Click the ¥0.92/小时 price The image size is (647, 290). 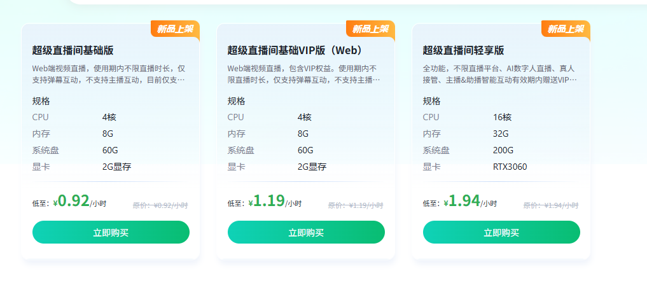point(79,202)
